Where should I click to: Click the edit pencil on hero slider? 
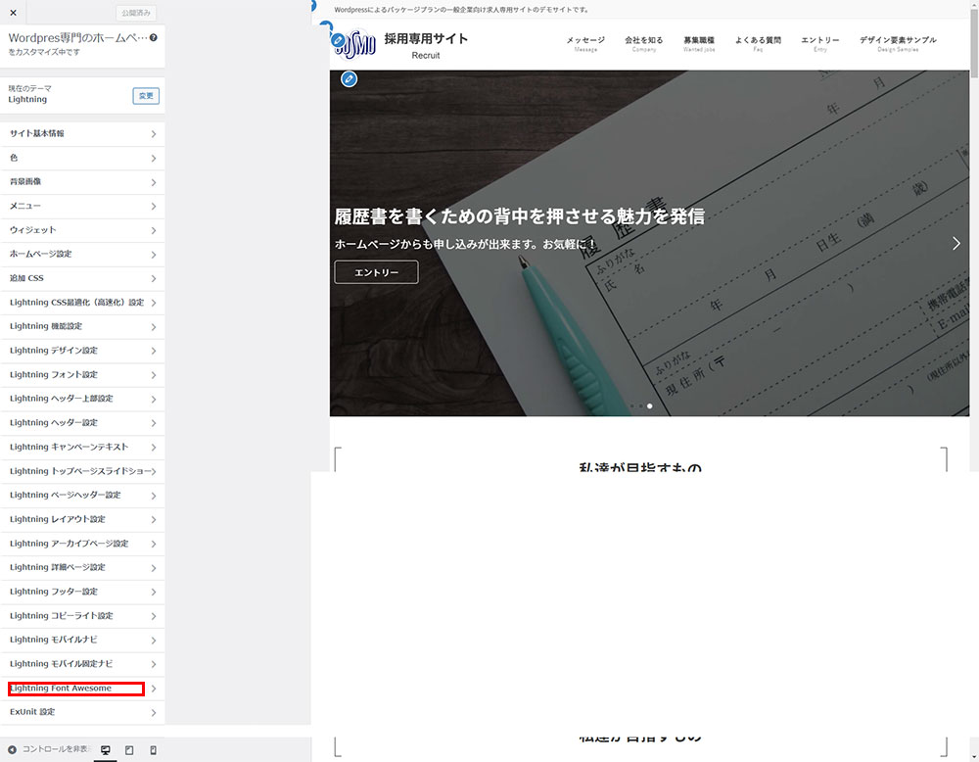(x=349, y=79)
